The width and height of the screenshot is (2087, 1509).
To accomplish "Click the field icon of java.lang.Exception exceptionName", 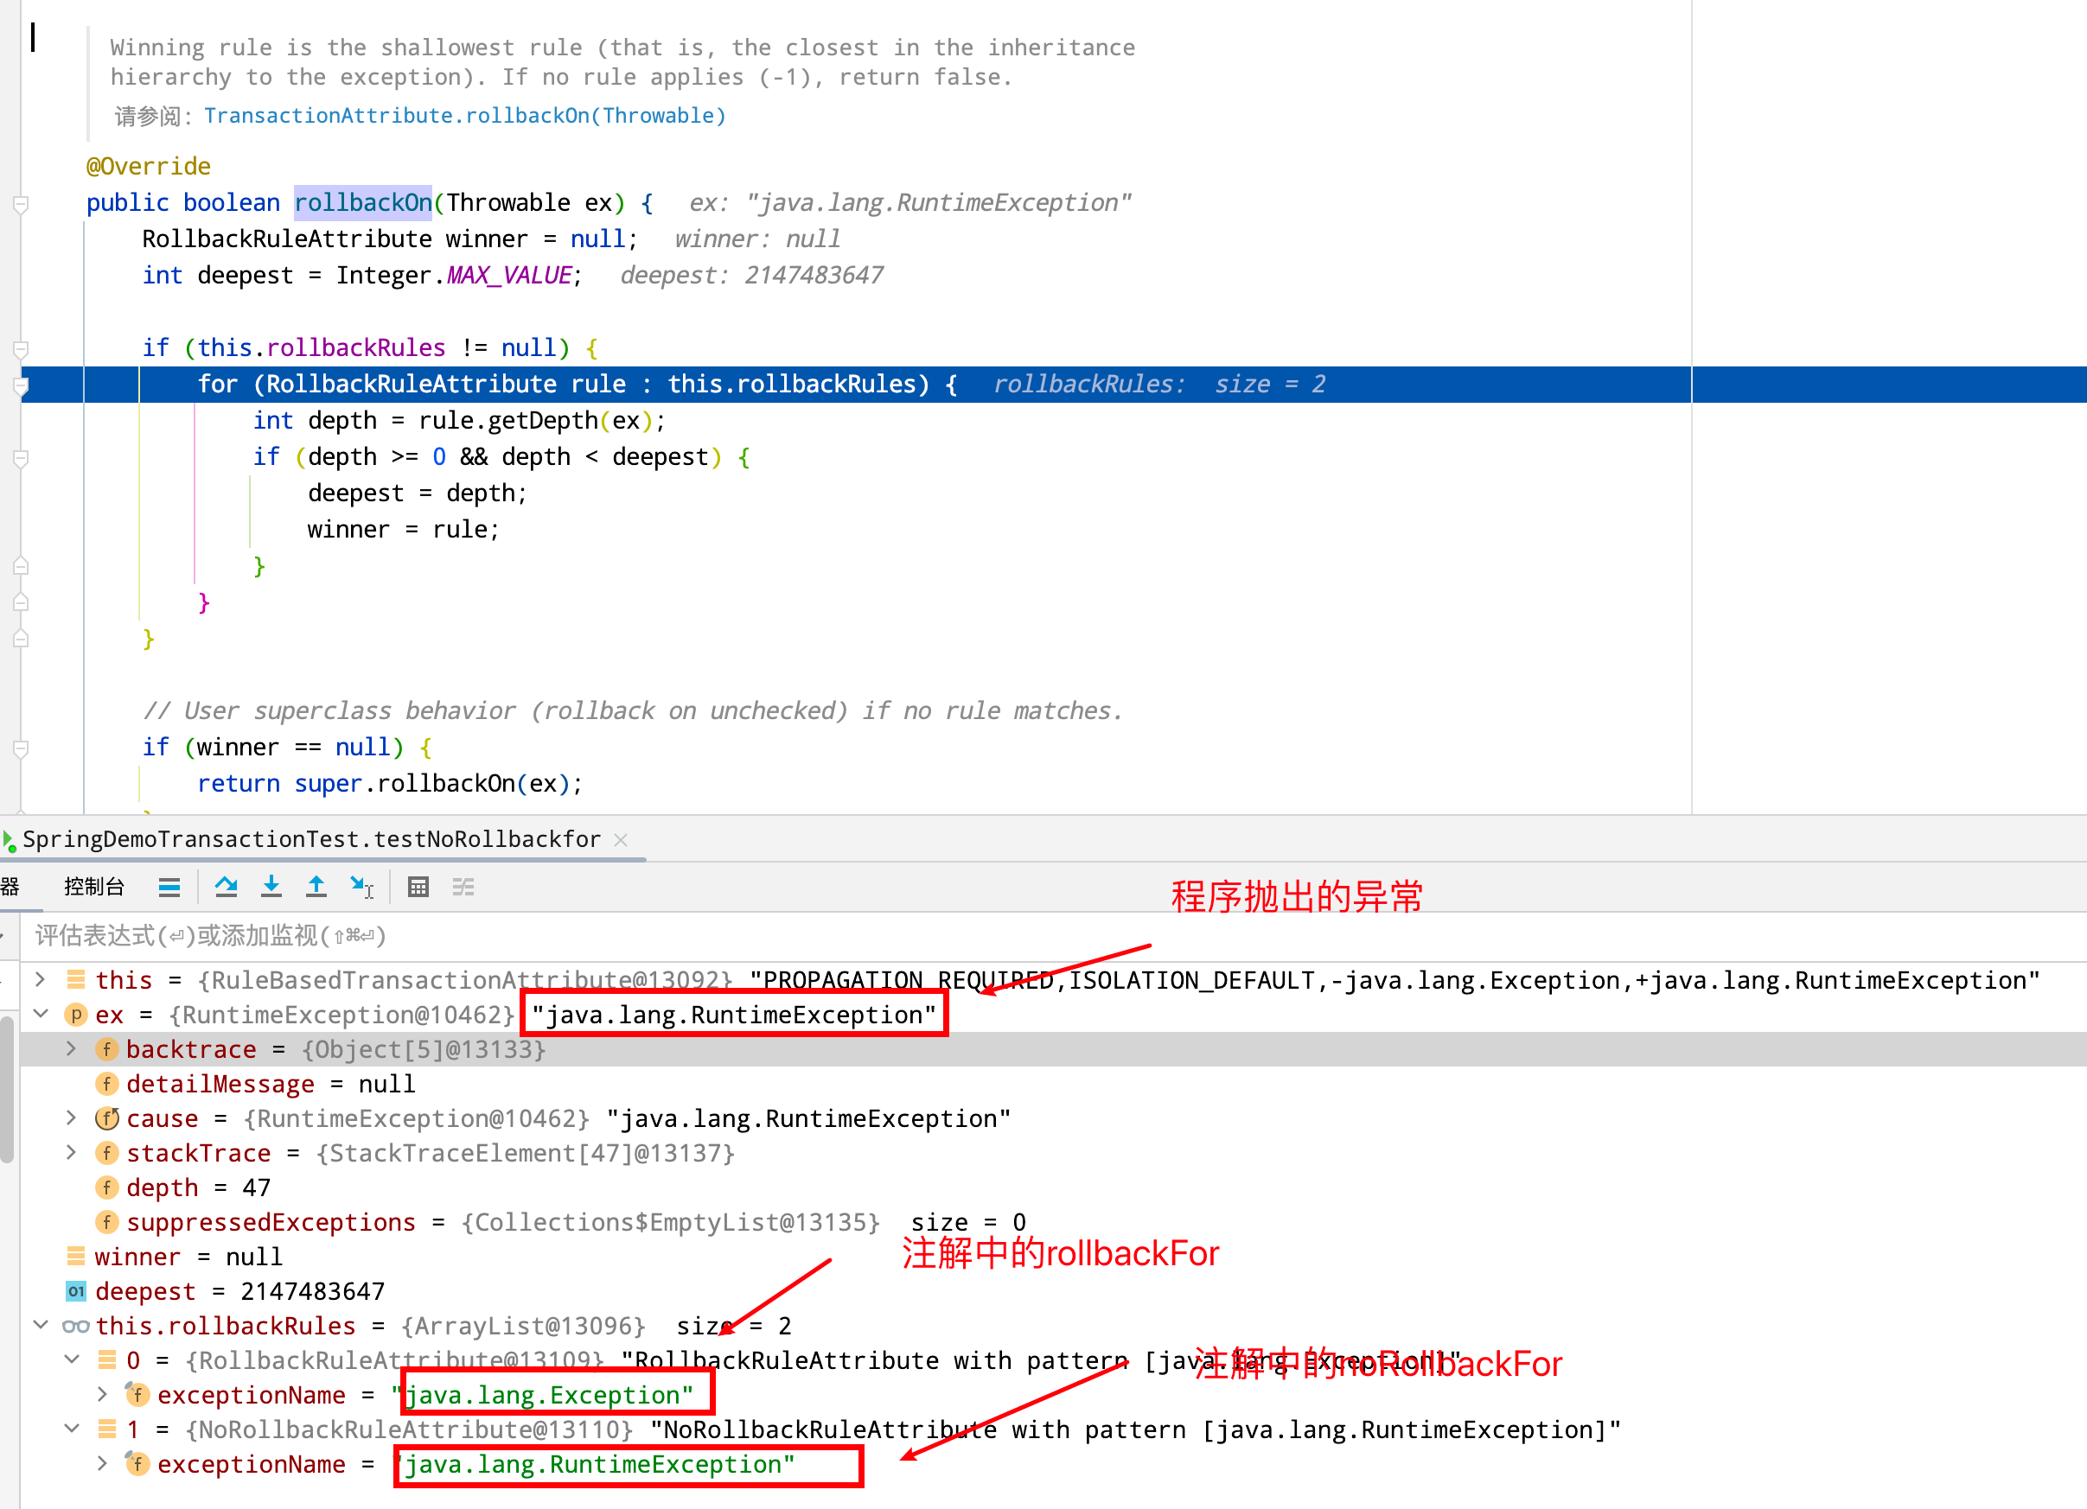I will (138, 1395).
